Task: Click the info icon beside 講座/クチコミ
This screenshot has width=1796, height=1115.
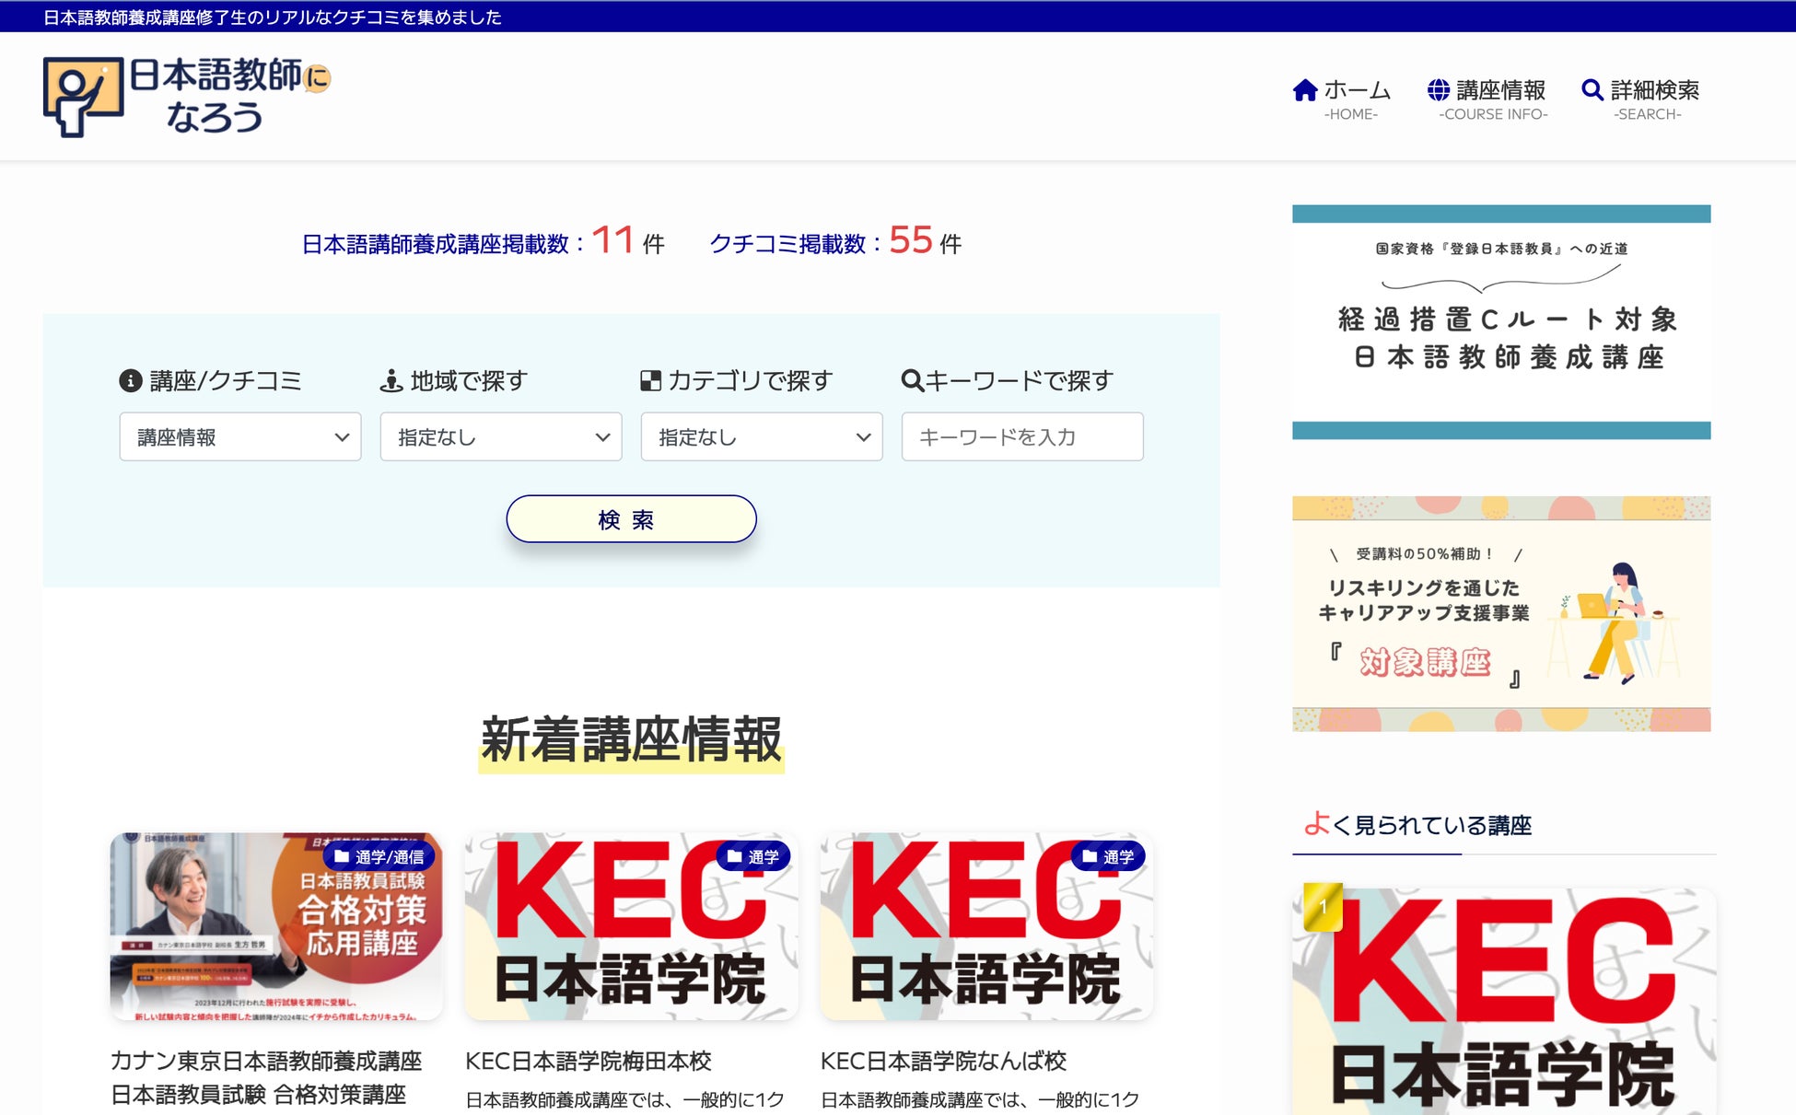Action: pos(131,380)
